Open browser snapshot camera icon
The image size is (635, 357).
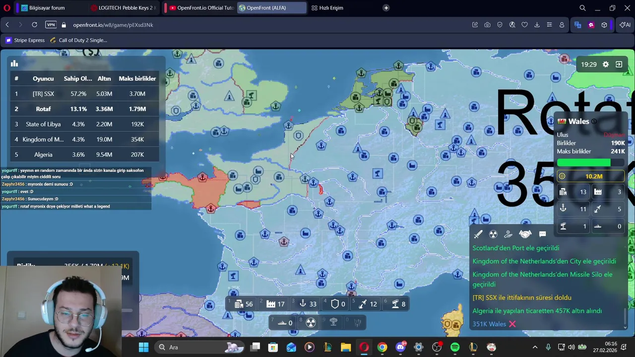click(487, 25)
